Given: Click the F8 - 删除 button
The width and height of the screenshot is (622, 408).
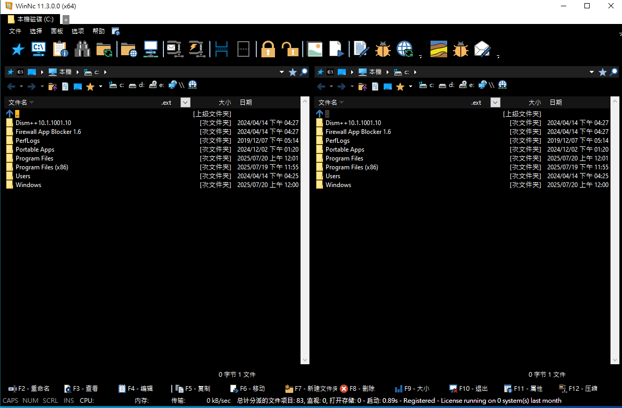Looking at the screenshot, I should coord(357,389).
